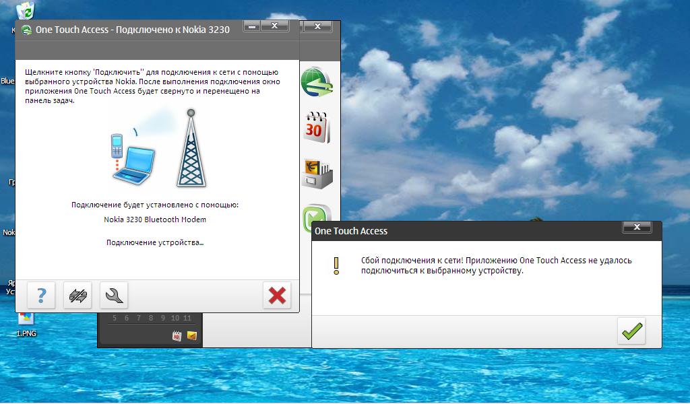Select day 11 in calendar strip
The image size is (690, 404).
click(x=187, y=318)
